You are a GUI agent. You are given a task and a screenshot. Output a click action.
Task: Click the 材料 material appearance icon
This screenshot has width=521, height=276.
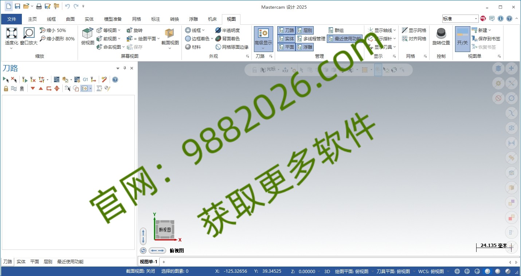pos(188,47)
